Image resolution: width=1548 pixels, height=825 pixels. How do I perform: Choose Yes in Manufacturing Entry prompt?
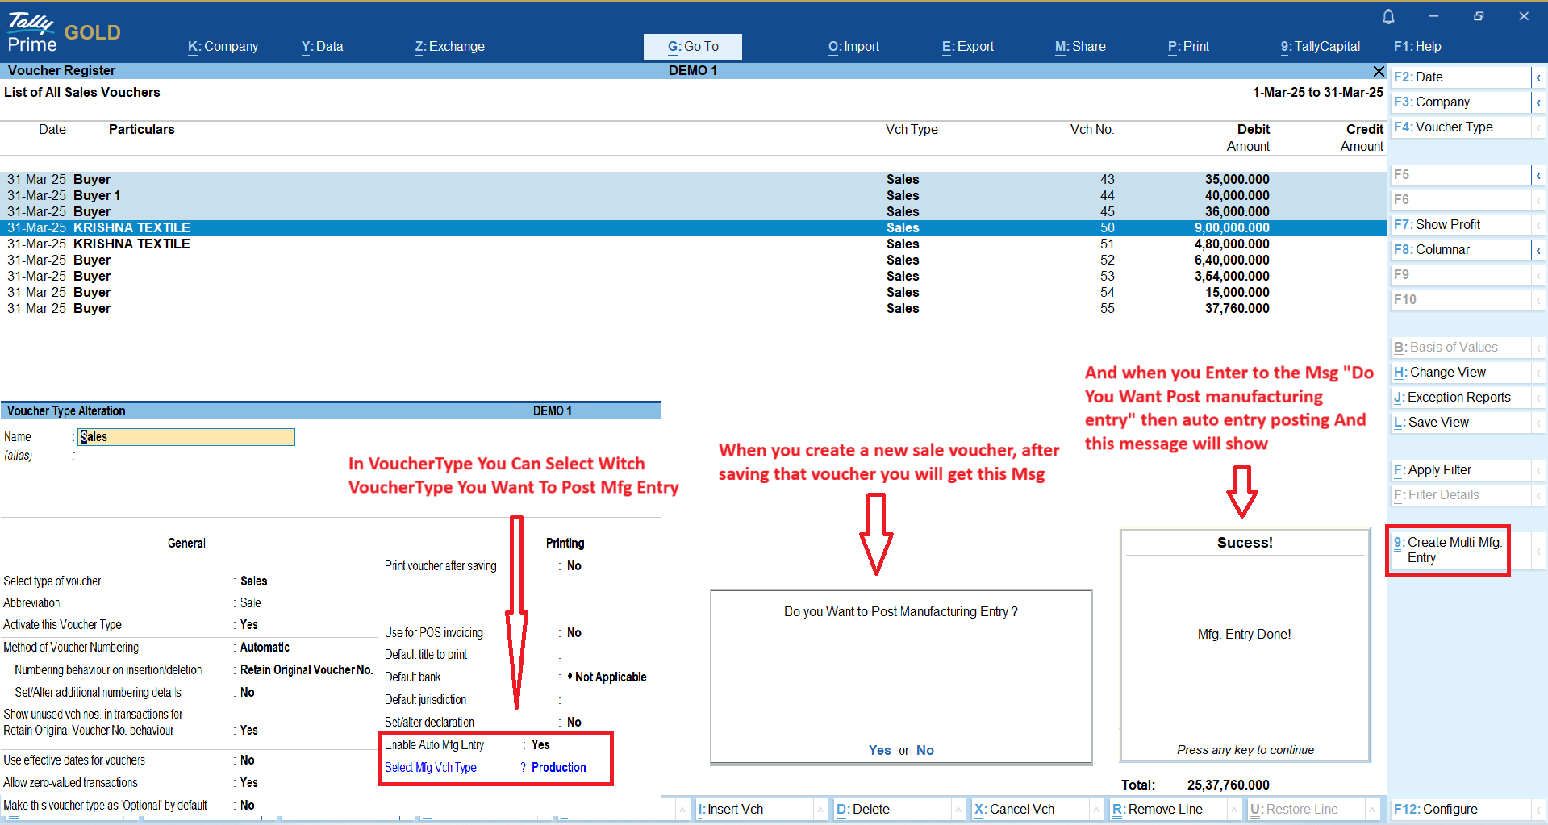click(879, 750)
